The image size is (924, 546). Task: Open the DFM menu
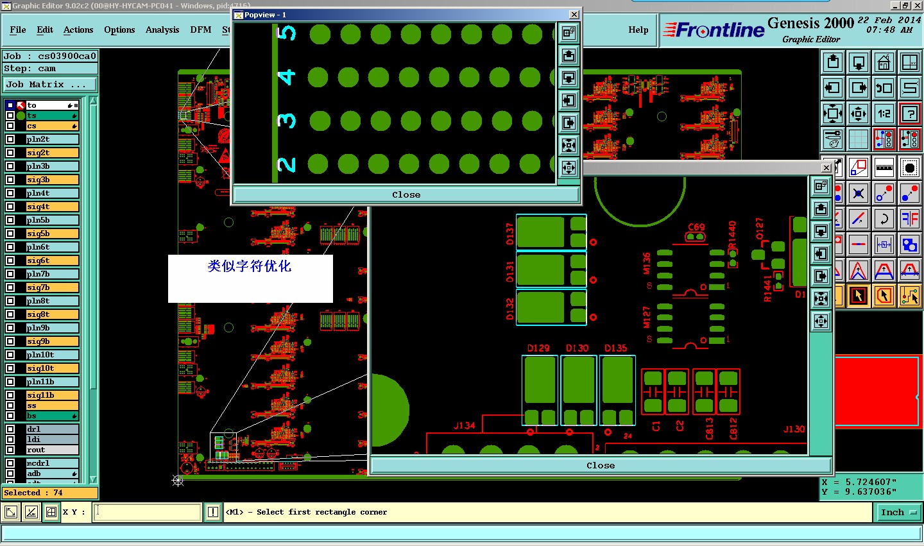click(201, 30)
